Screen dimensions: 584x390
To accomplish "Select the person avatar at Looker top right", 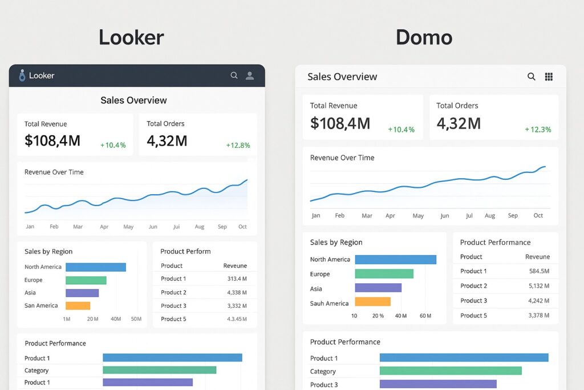I will [249, 75].
